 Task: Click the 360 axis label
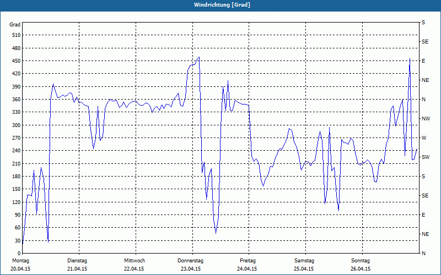[17, 100]
